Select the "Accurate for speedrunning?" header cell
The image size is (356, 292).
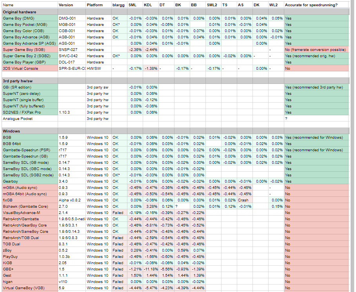pyautogui.click(x=316, y=5)
